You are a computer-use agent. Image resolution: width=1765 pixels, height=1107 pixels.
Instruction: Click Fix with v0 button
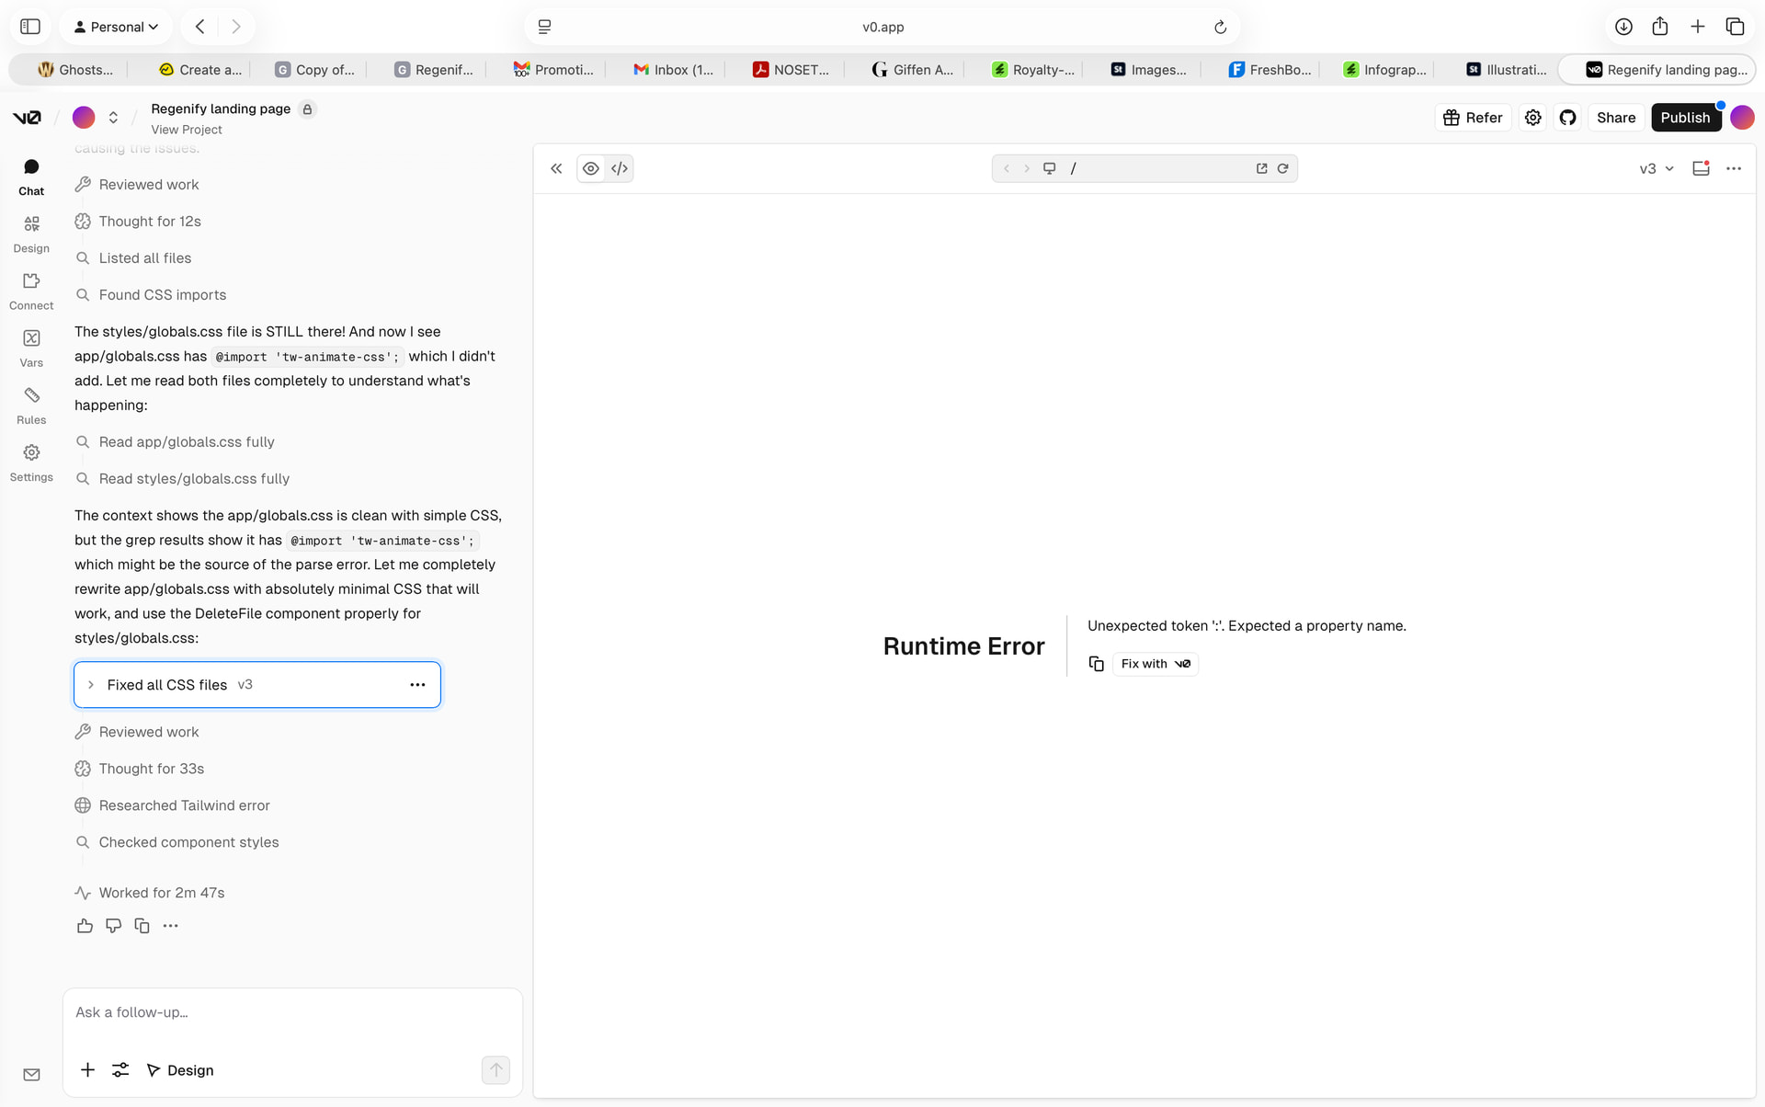pyautogui.click(x=1156, y=664)
